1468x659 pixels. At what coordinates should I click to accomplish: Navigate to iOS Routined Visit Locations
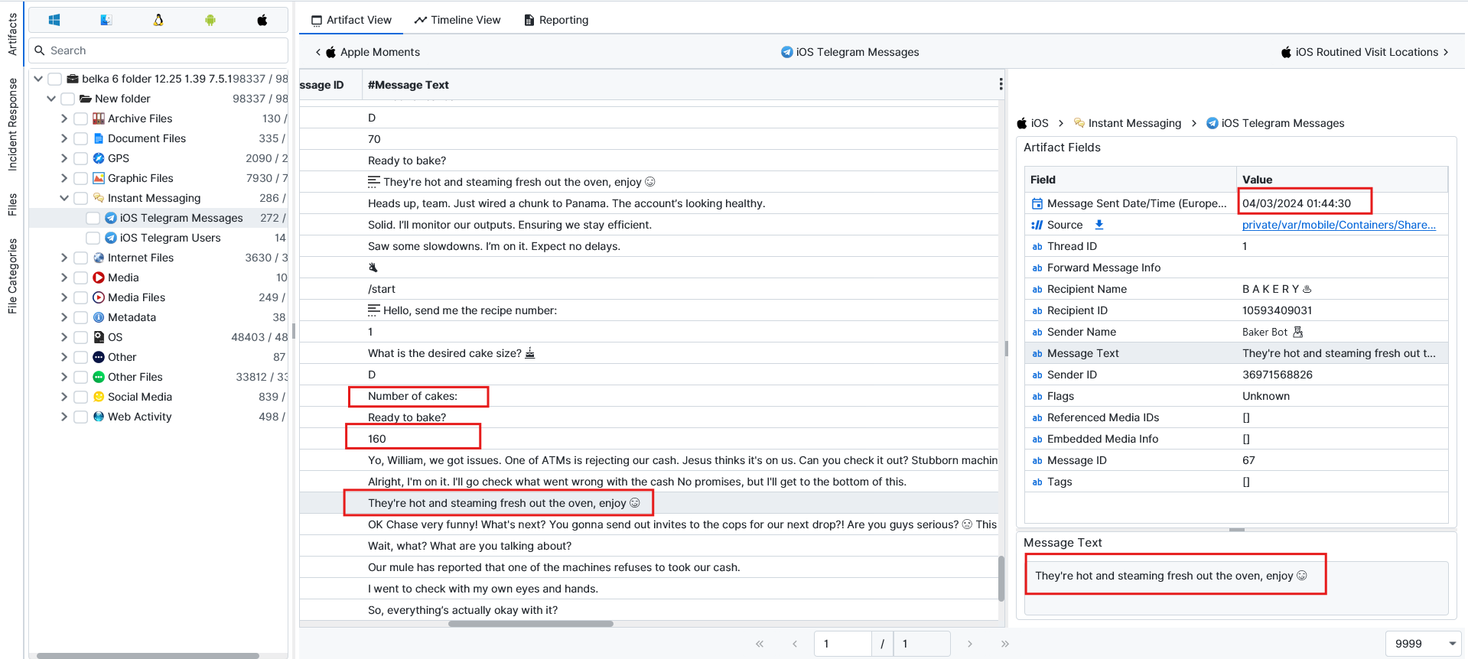[x=1365, y=52]
